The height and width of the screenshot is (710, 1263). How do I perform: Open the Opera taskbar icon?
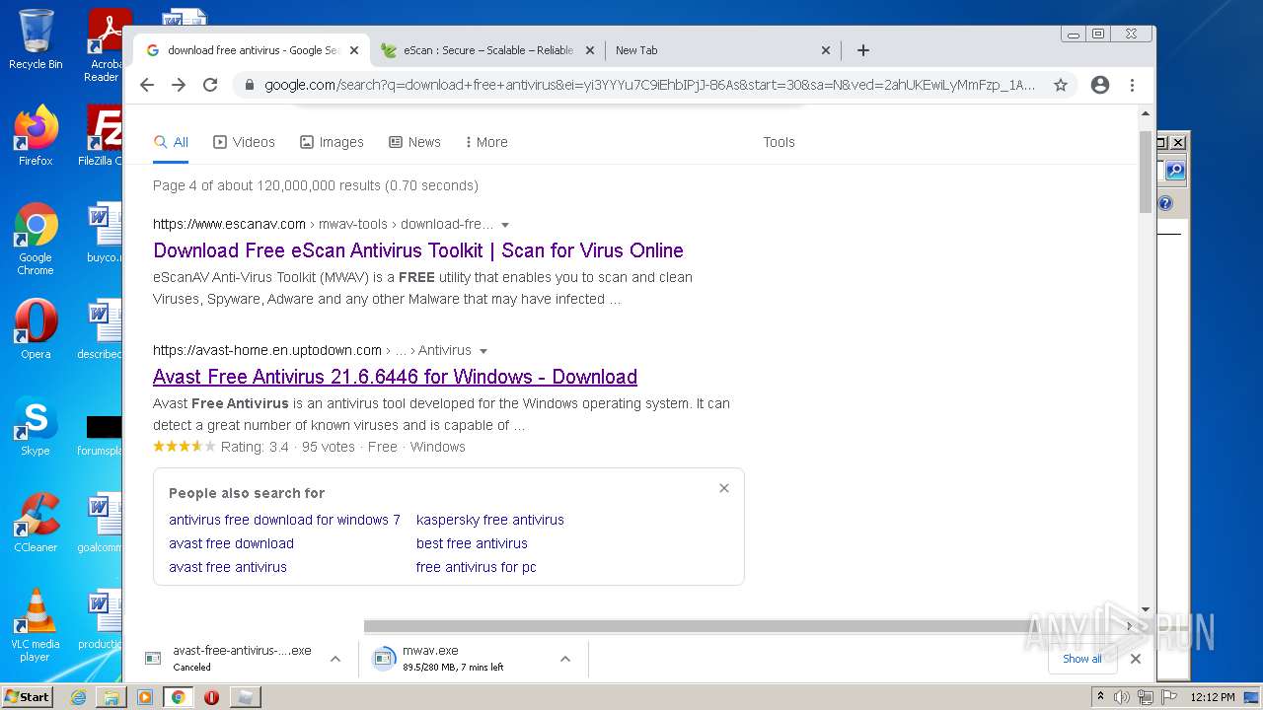click(211, 697)
